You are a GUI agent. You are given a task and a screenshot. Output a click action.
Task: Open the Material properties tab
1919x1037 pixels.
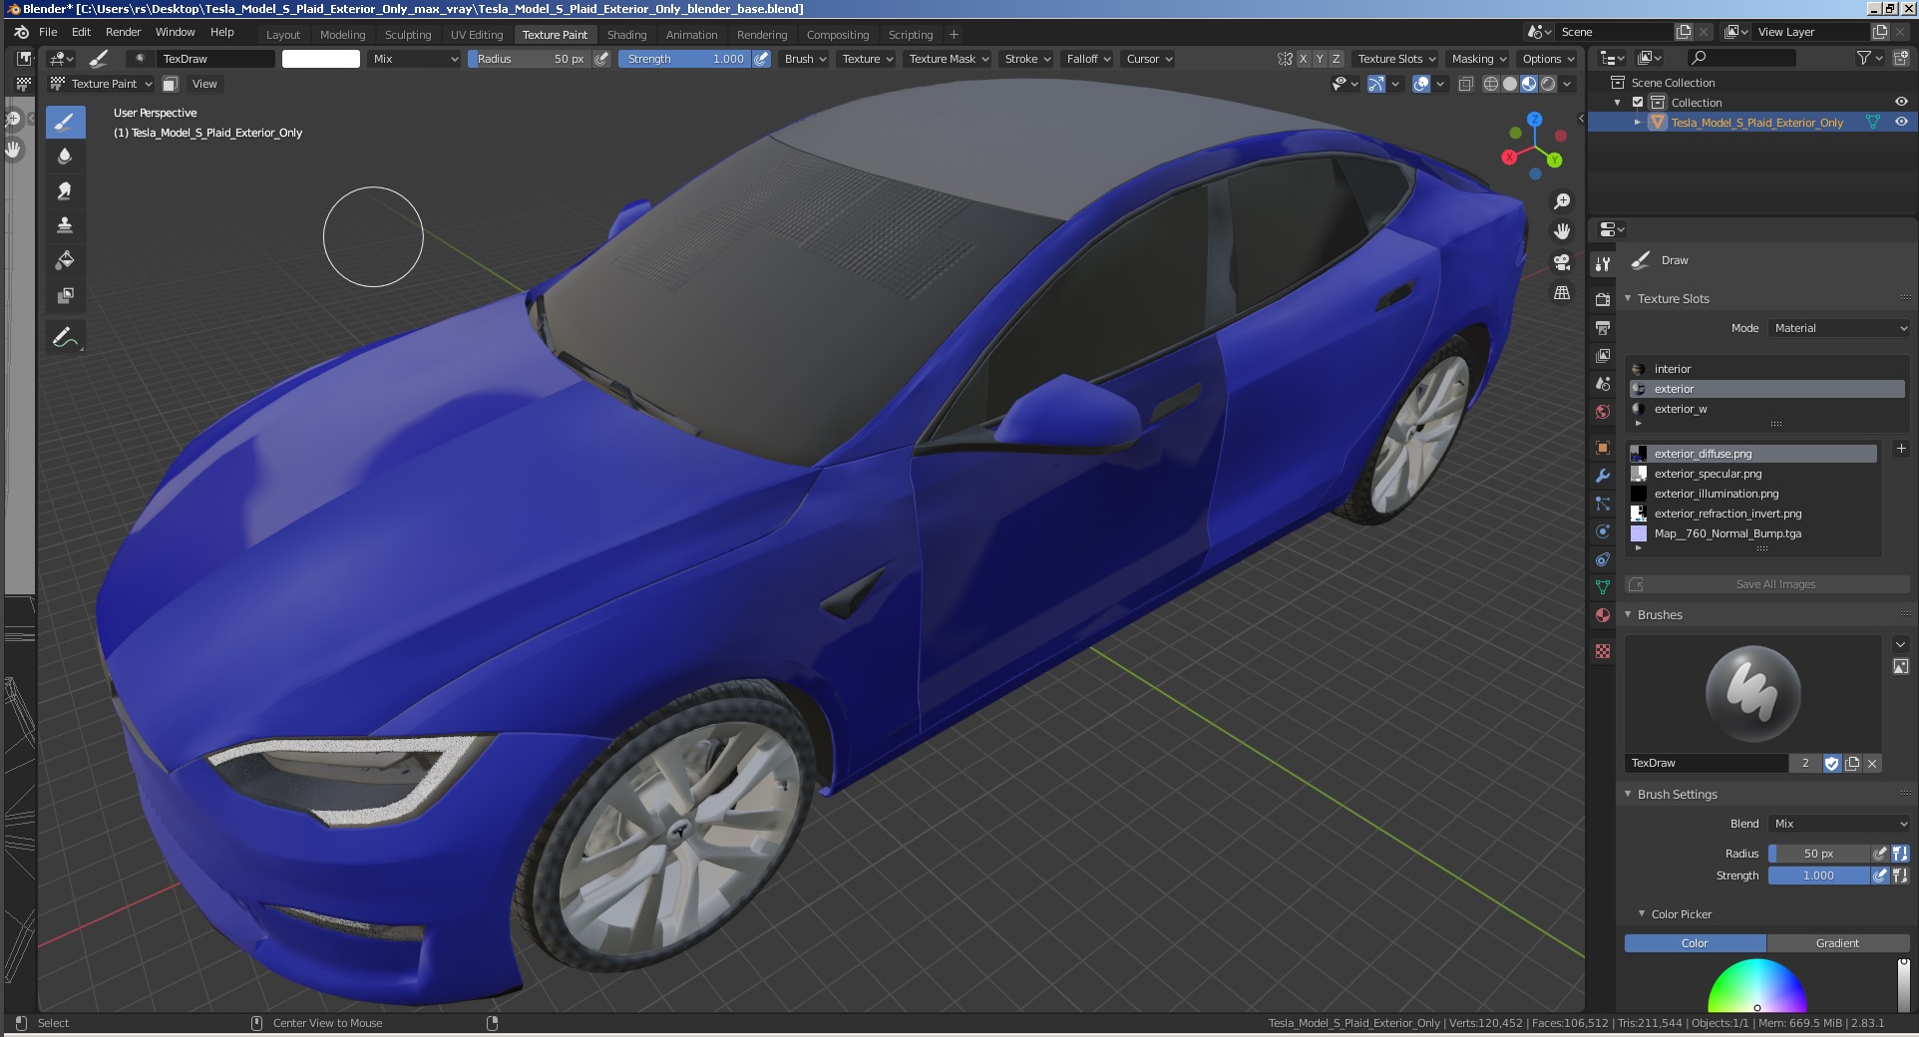coord(1603,615)
